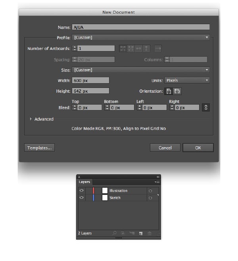Click the Illustration layer red color swatch
The width and height of the screenshot is (238, 261).
coord(94,191)
